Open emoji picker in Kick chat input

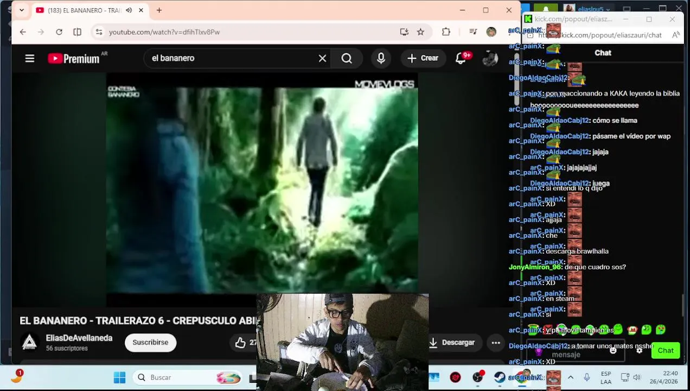(x=613, y=351)
